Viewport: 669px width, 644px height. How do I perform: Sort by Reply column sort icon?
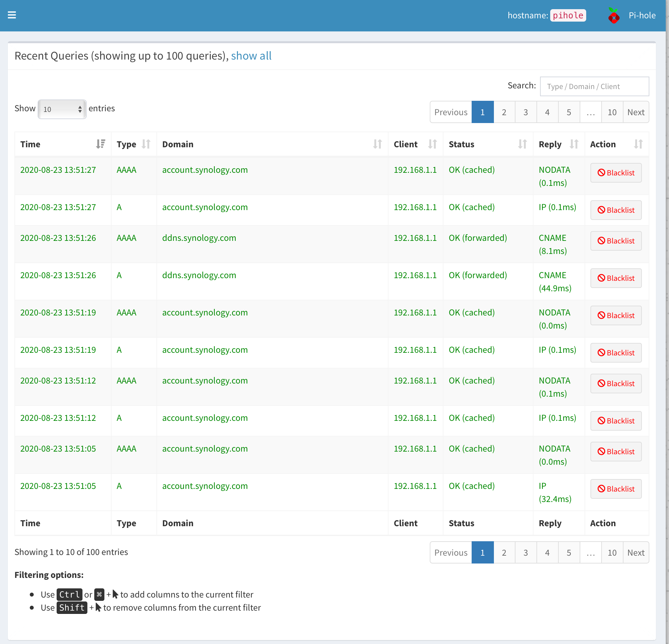click(x=574, y=144)
